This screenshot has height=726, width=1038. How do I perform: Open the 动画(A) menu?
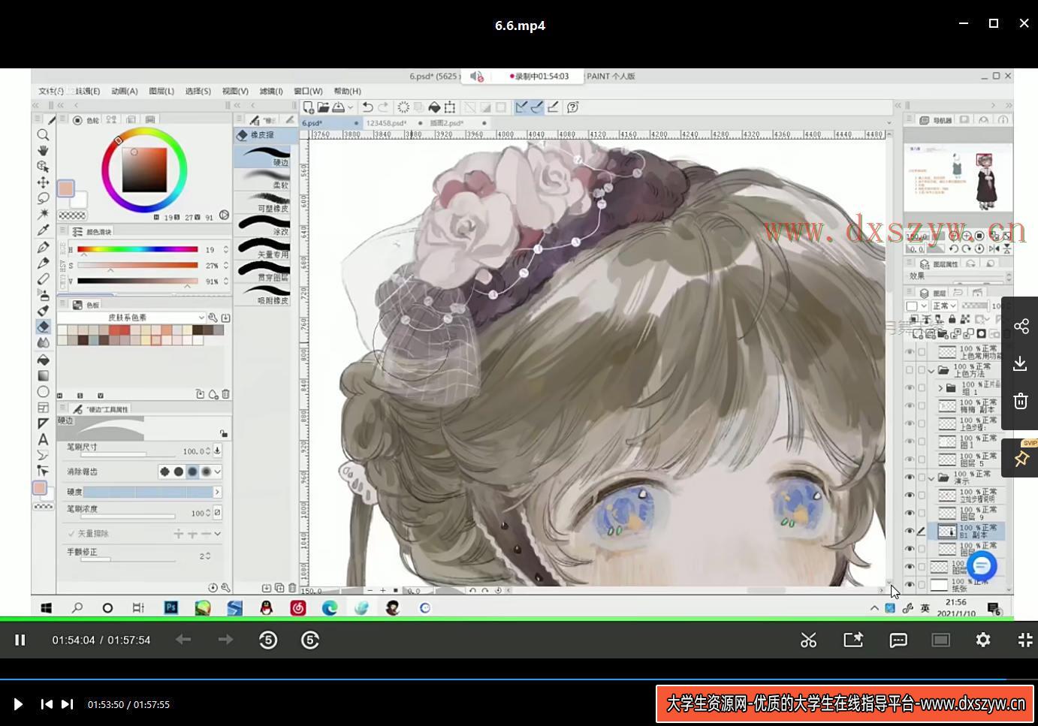pyautogui.click(x=125, y=91)
